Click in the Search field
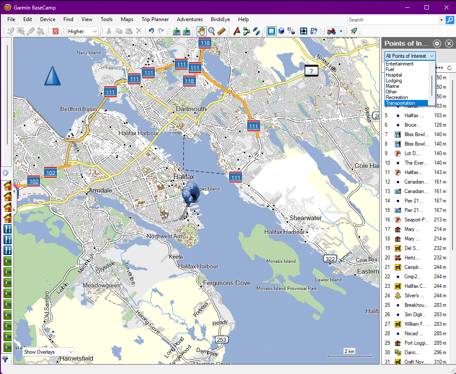 pyautogui.click(x=393, y=20)
